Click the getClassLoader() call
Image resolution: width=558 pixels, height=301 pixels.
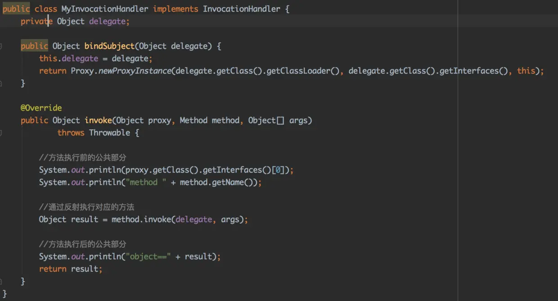[303, 71]
